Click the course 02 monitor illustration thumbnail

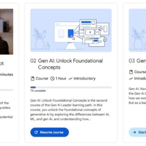click(71, 30)
